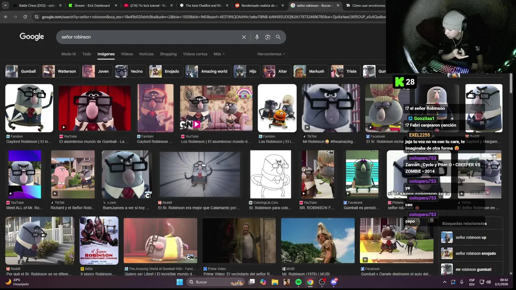516x290 pixels.
Task: Open related search señor robinson enojado
Action: [471, 253]
